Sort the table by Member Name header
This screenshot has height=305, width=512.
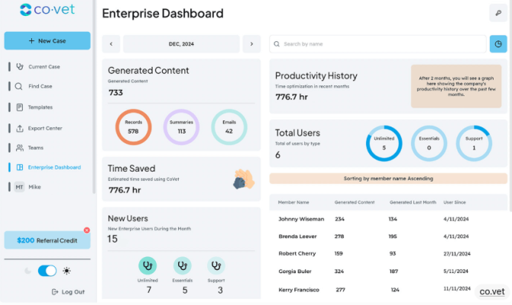(292, 202)
